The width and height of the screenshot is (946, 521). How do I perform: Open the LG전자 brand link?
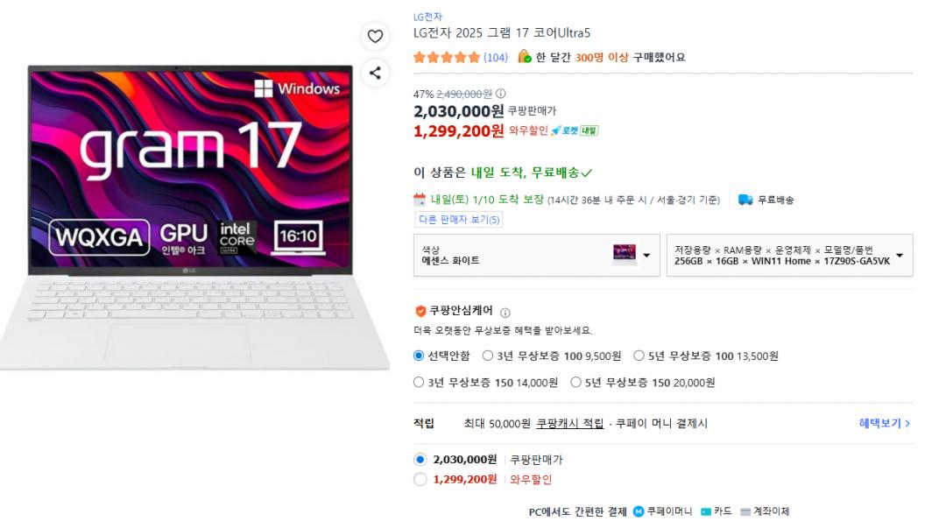(x=427, y=17)
